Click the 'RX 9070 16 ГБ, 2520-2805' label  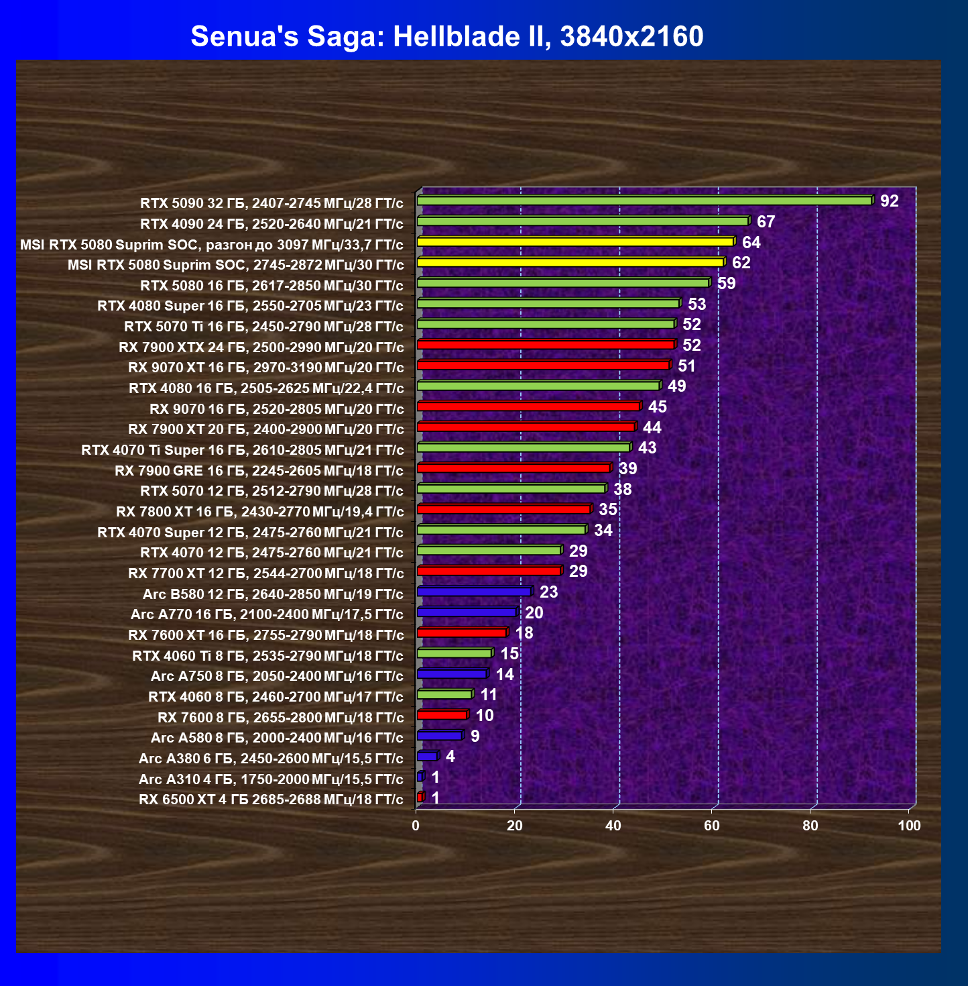click(x=276, y=409)
